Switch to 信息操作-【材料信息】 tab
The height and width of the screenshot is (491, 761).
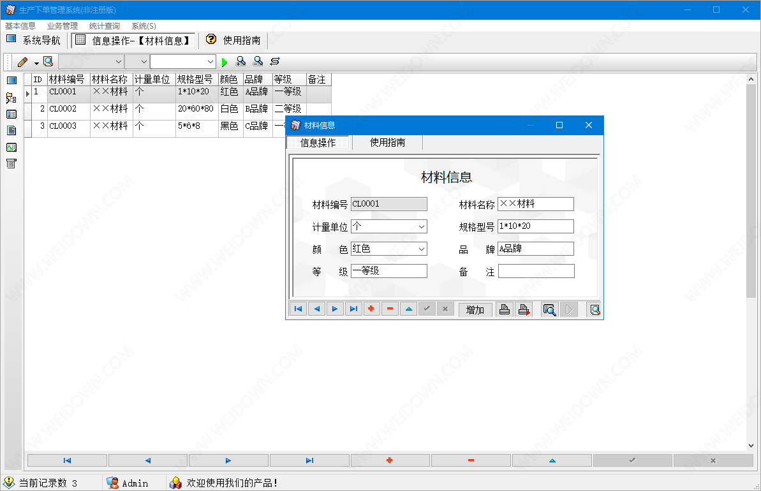(x=133, y=41)
